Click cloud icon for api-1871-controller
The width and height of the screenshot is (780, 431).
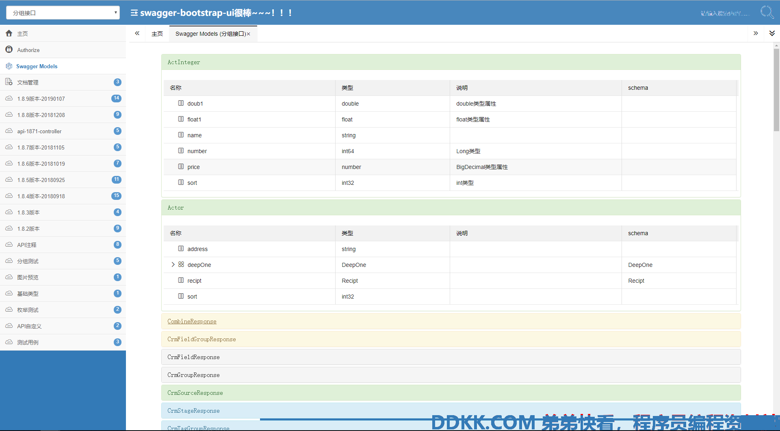coord(9,131)
